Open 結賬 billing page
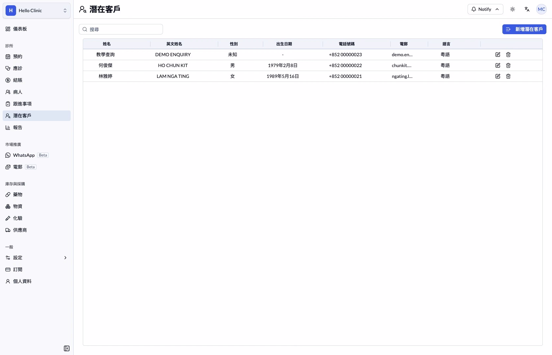 36,80
